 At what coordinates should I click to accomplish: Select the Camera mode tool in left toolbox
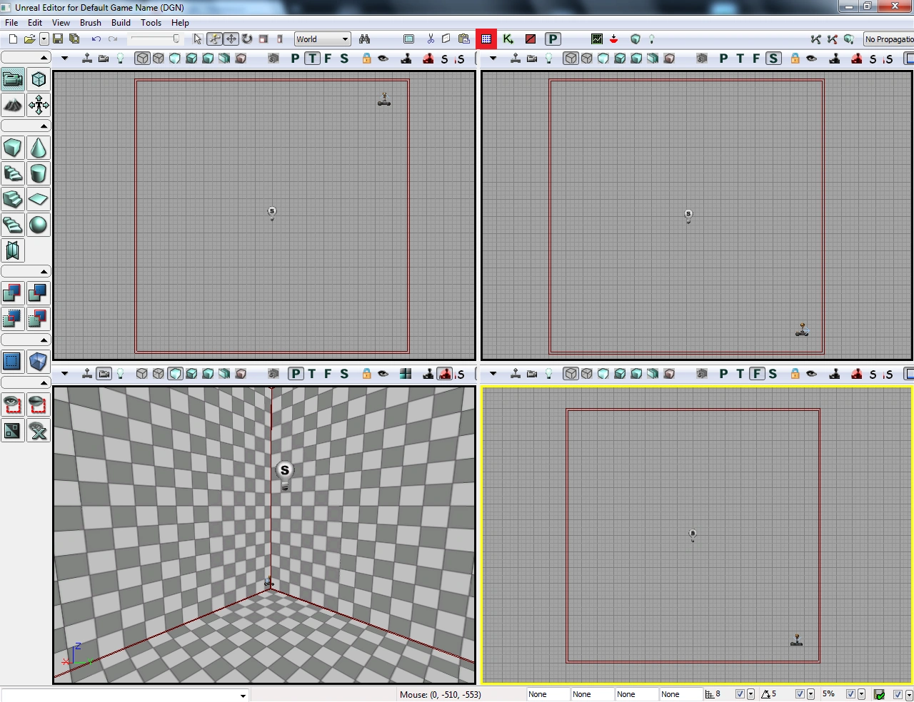pyautogui.click(x=13, y=80)
